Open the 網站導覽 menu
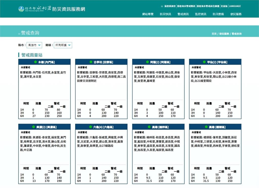 point(148,14)
